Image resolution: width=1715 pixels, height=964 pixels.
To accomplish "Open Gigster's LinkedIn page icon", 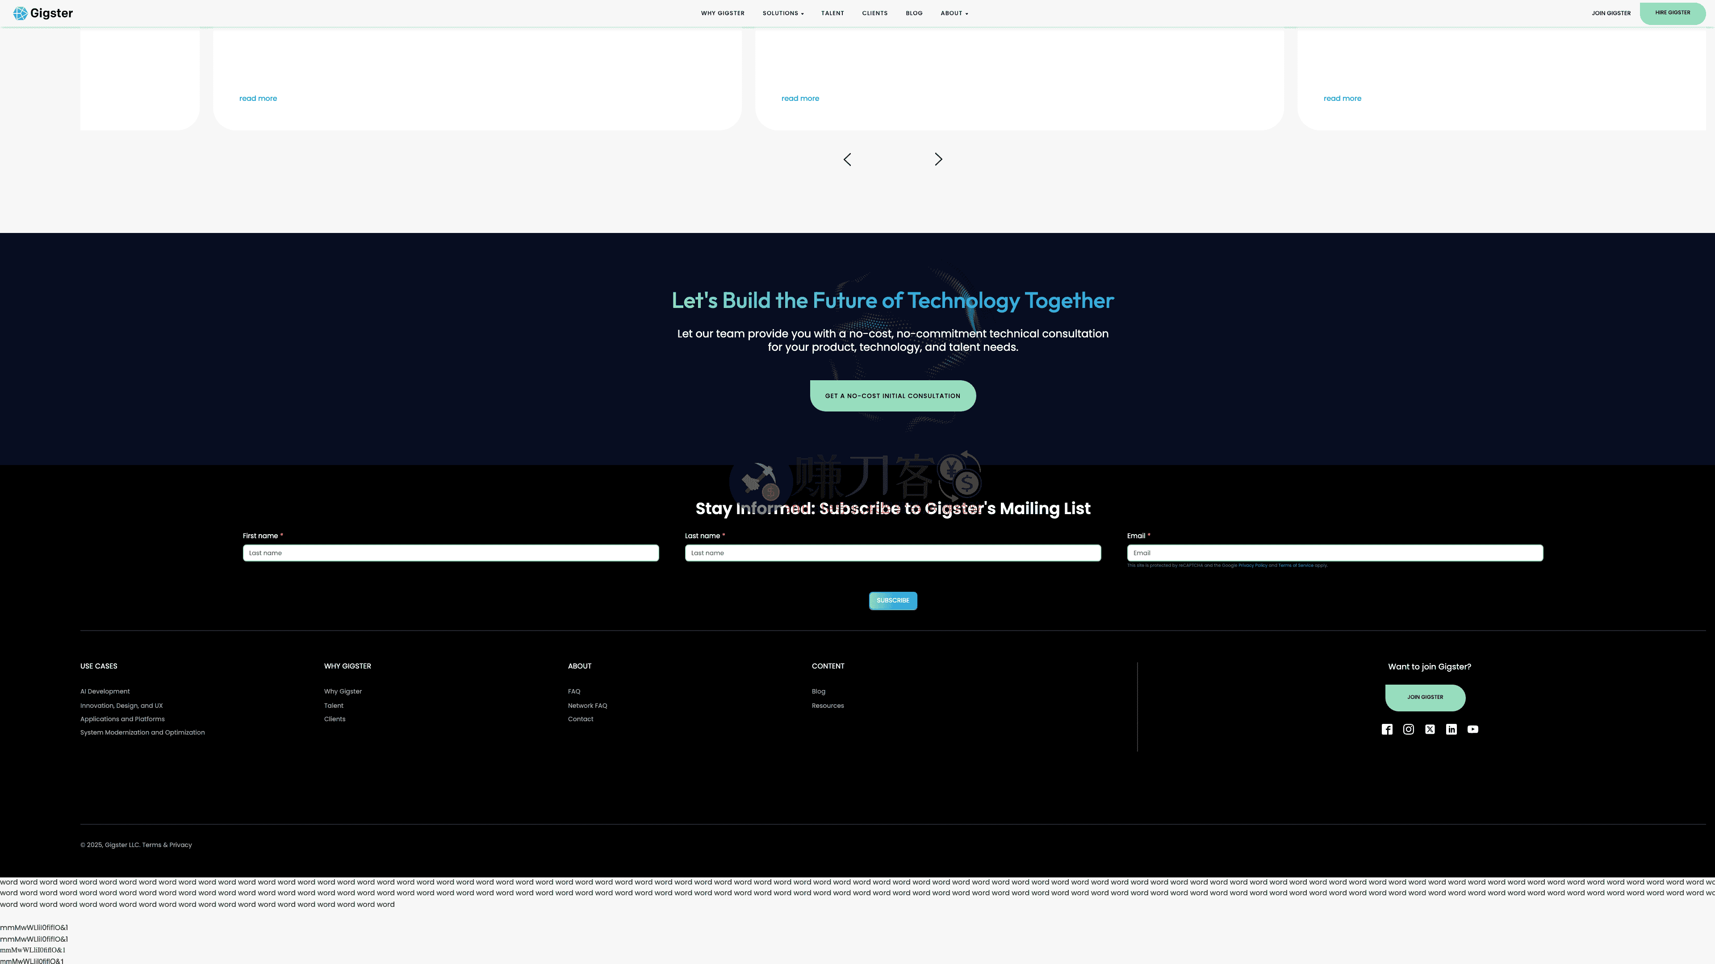I will tap(1451, 729).
